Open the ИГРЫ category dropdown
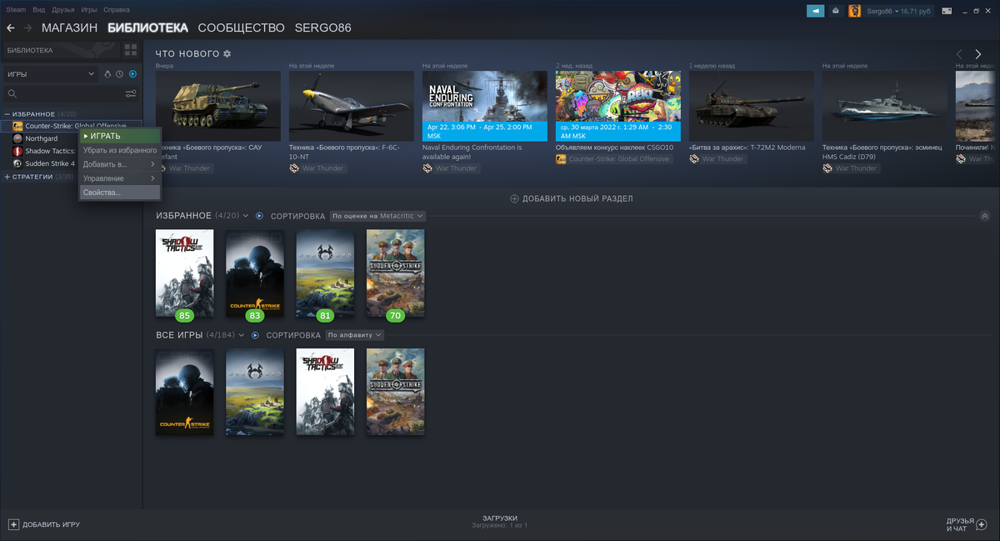The height and width of the screenshot is (541, 1000). coord(51,74)
